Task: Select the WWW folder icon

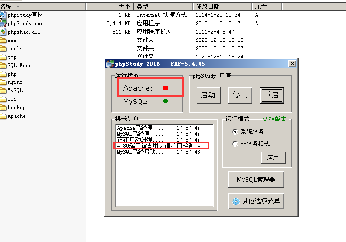Action: (3, 40)
